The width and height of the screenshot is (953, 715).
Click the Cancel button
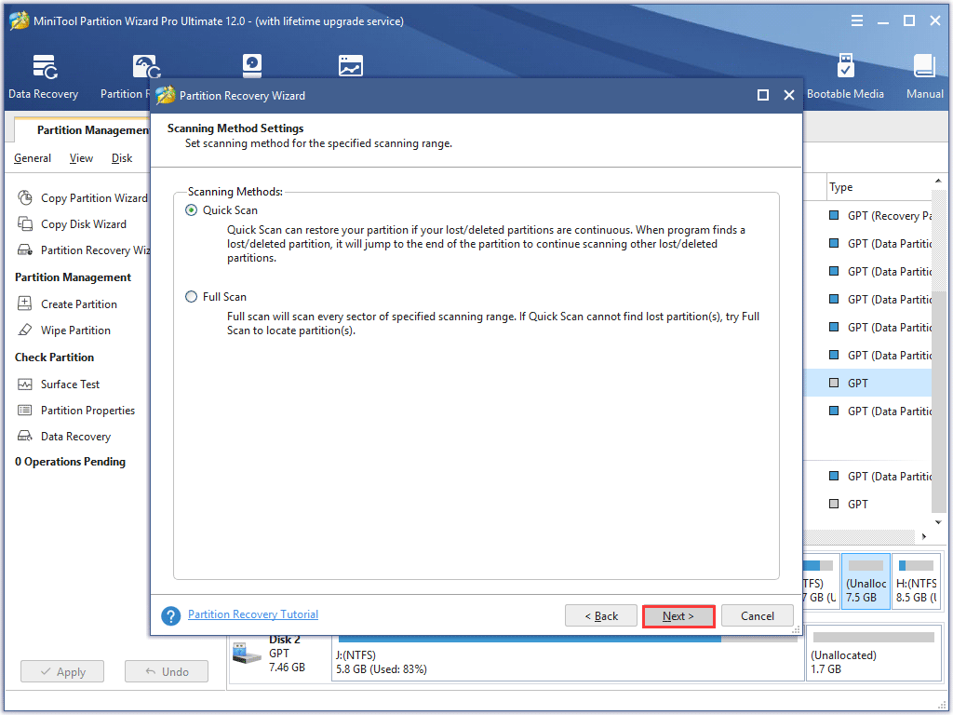point(758,616)
